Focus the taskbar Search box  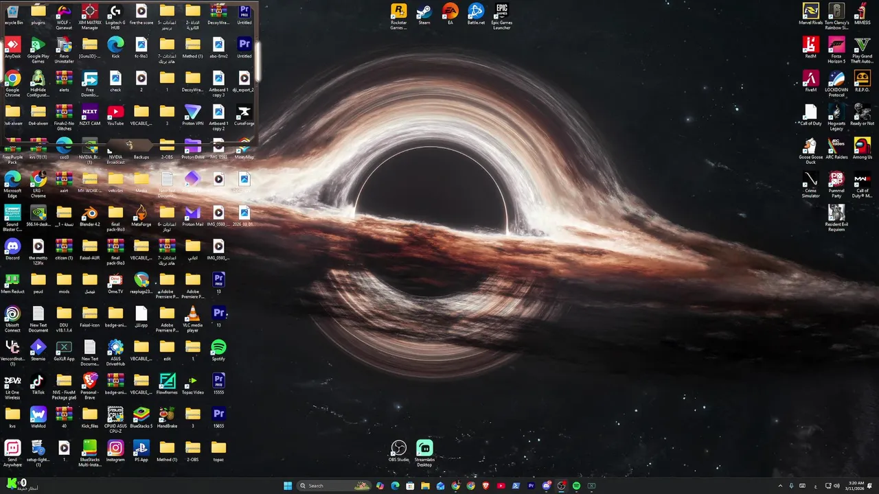point(335,486)
